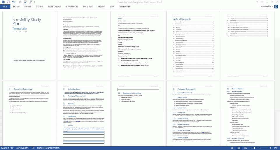Image resolution: width=280 pixels, height=150 pixels.
Task: Click the Business Opportunity heading
Action: tap(238, 138)
